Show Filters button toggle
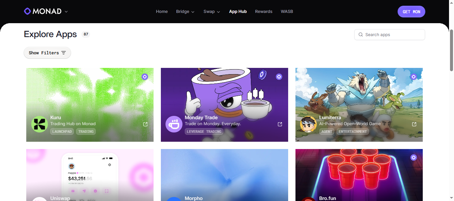Screen dimensions: 454x201 (x=47, y=53)
